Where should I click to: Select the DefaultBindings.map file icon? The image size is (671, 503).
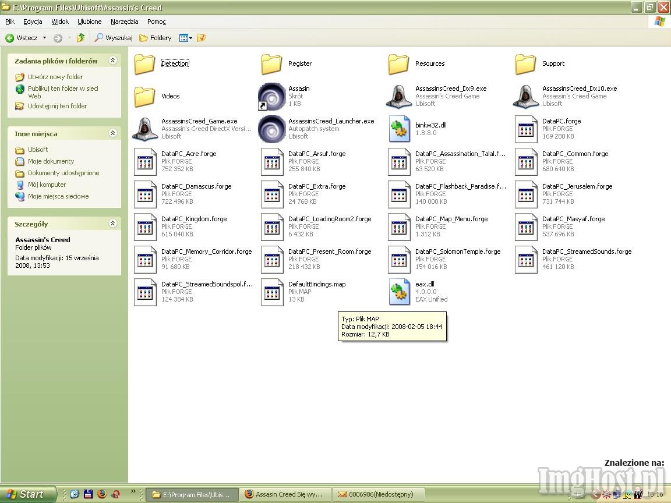tap(272, 292)
